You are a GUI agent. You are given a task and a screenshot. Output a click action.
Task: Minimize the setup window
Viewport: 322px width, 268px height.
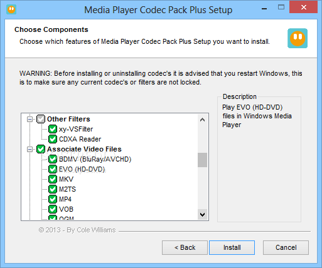pos(264,8)
